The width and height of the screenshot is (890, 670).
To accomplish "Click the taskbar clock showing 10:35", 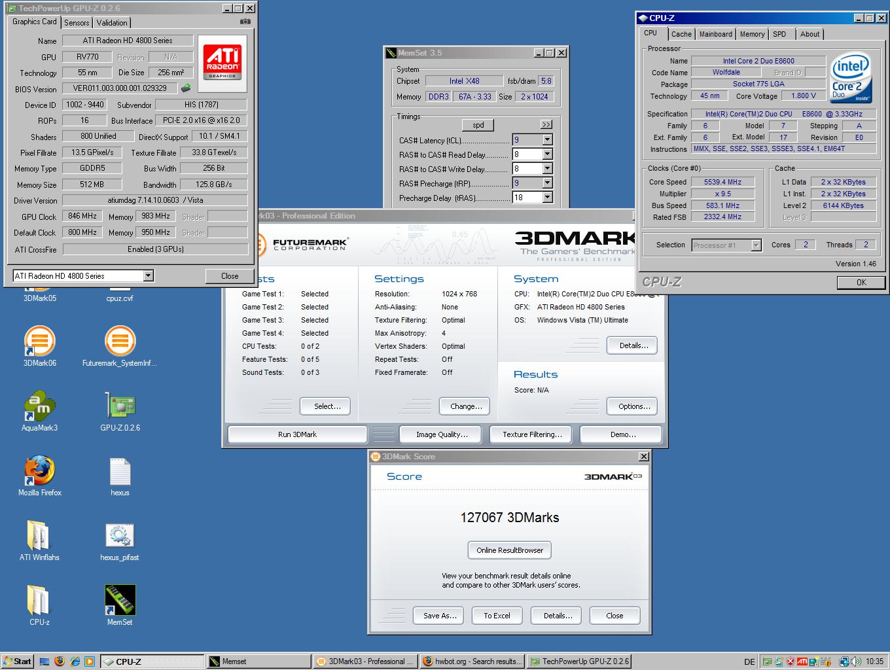I will coord(874,661).
